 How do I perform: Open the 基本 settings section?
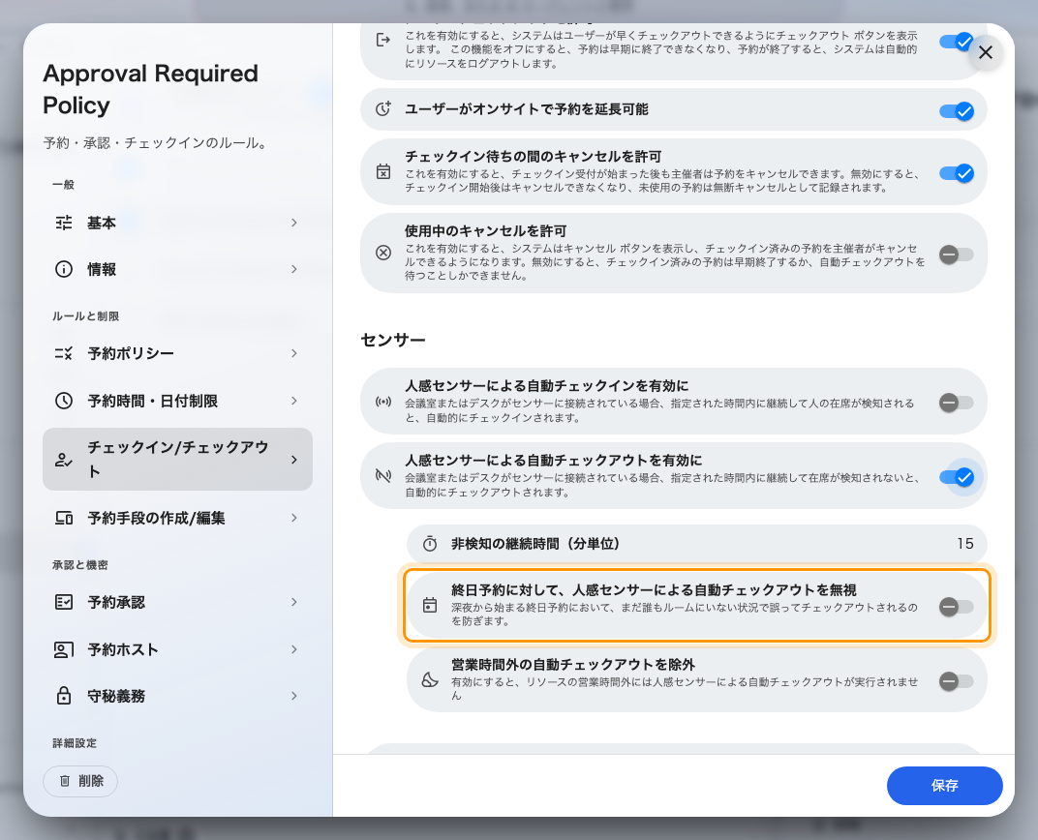click(x=177, y=223)
